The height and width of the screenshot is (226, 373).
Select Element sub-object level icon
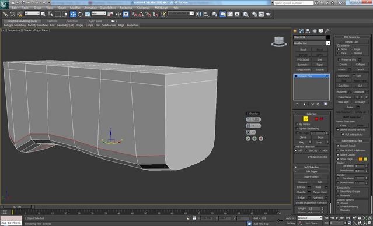(322, 119)
